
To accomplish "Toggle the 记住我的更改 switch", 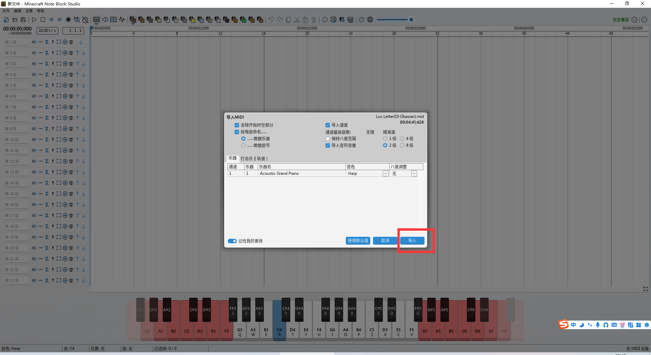I will 232,241.
